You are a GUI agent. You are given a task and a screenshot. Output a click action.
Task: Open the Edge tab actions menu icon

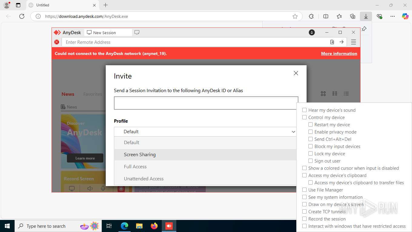pos(18,5)
